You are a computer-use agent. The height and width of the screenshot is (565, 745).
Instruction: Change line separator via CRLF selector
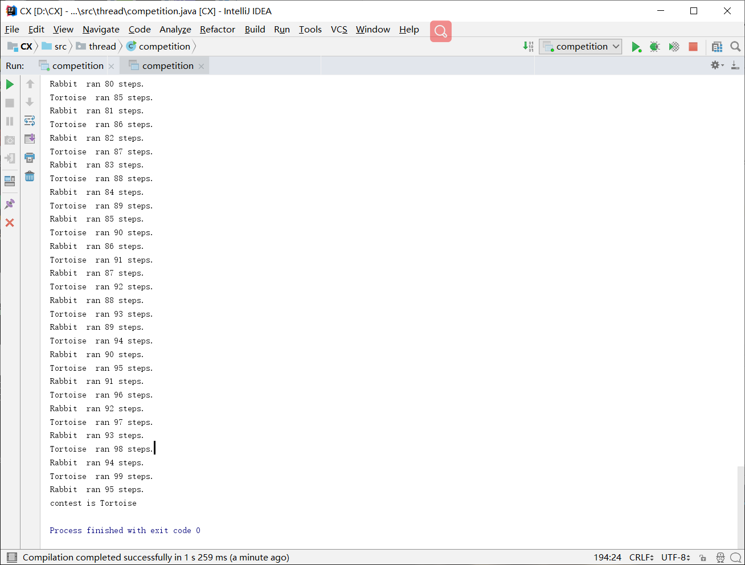click(x=641, y=558)
